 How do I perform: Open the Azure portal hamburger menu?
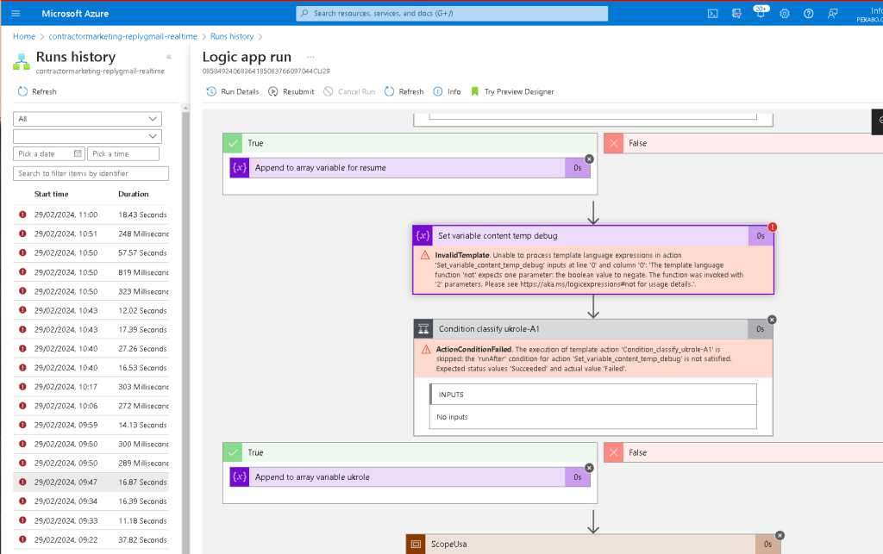[x=16, y=14]
